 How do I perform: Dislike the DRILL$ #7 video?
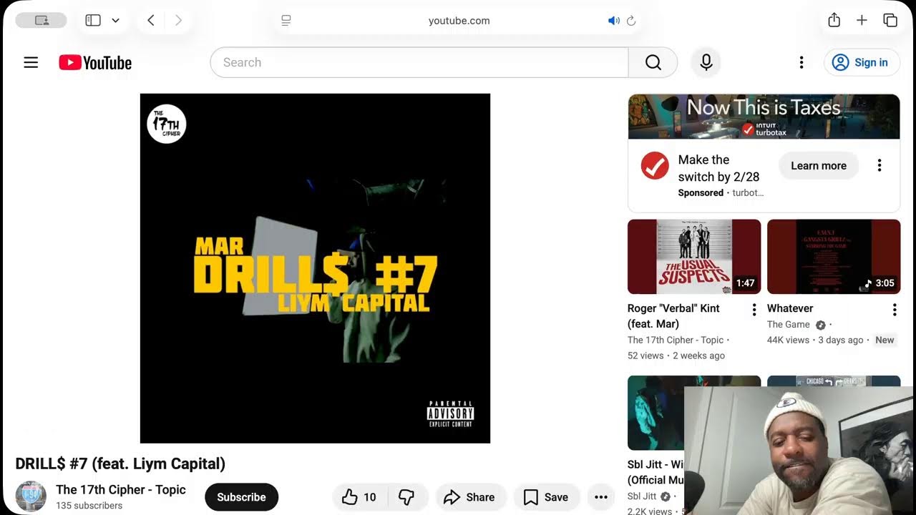pos(407,497)
